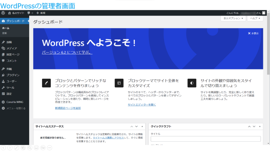
Task: Move クイックドラフト panel up
Action: 249,127
